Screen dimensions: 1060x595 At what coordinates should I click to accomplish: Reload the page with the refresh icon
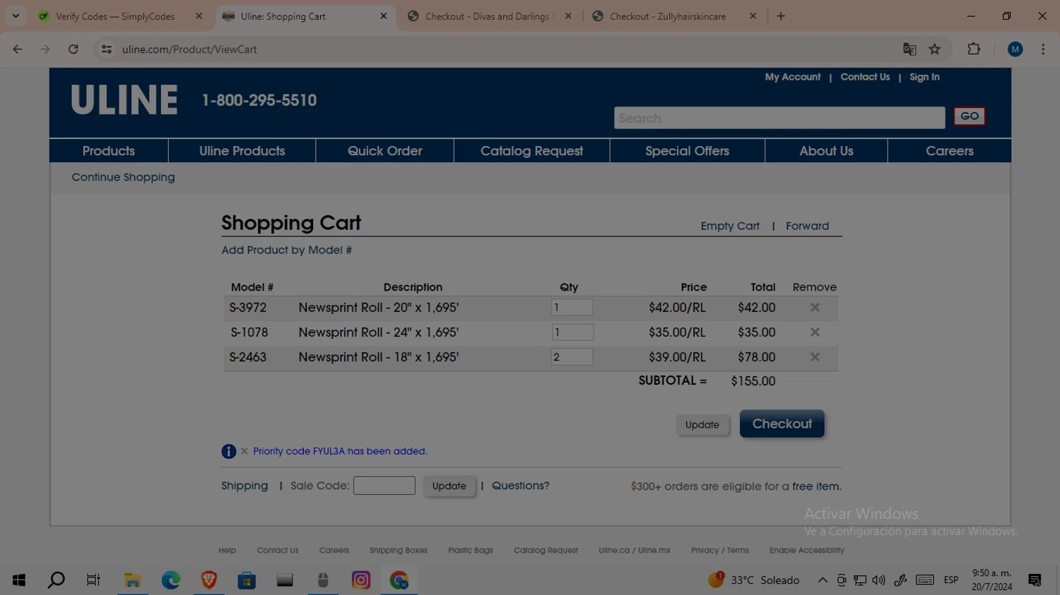pos(73,49)
